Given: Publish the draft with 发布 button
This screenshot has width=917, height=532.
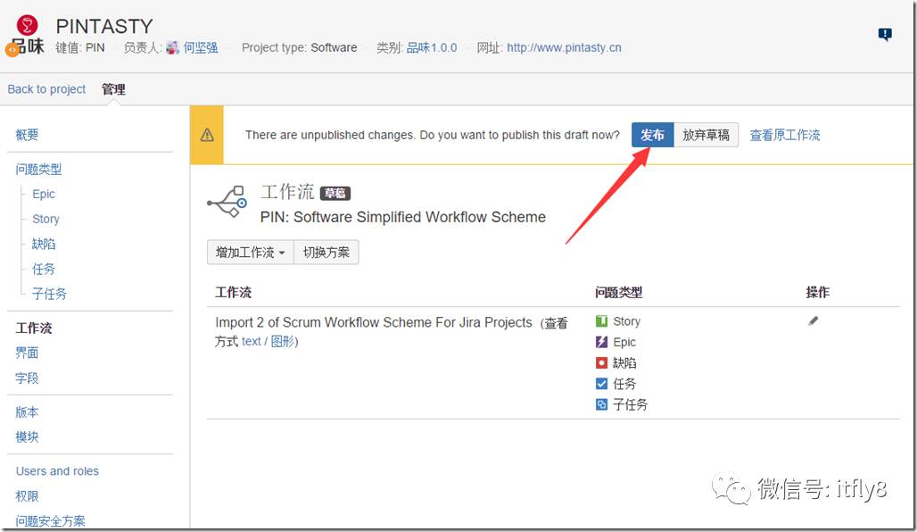Looking at the screenshot, I should point(653,135).
